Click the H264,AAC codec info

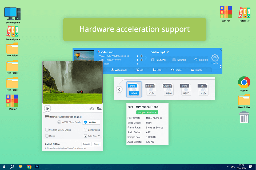click(x=158, y=60)
